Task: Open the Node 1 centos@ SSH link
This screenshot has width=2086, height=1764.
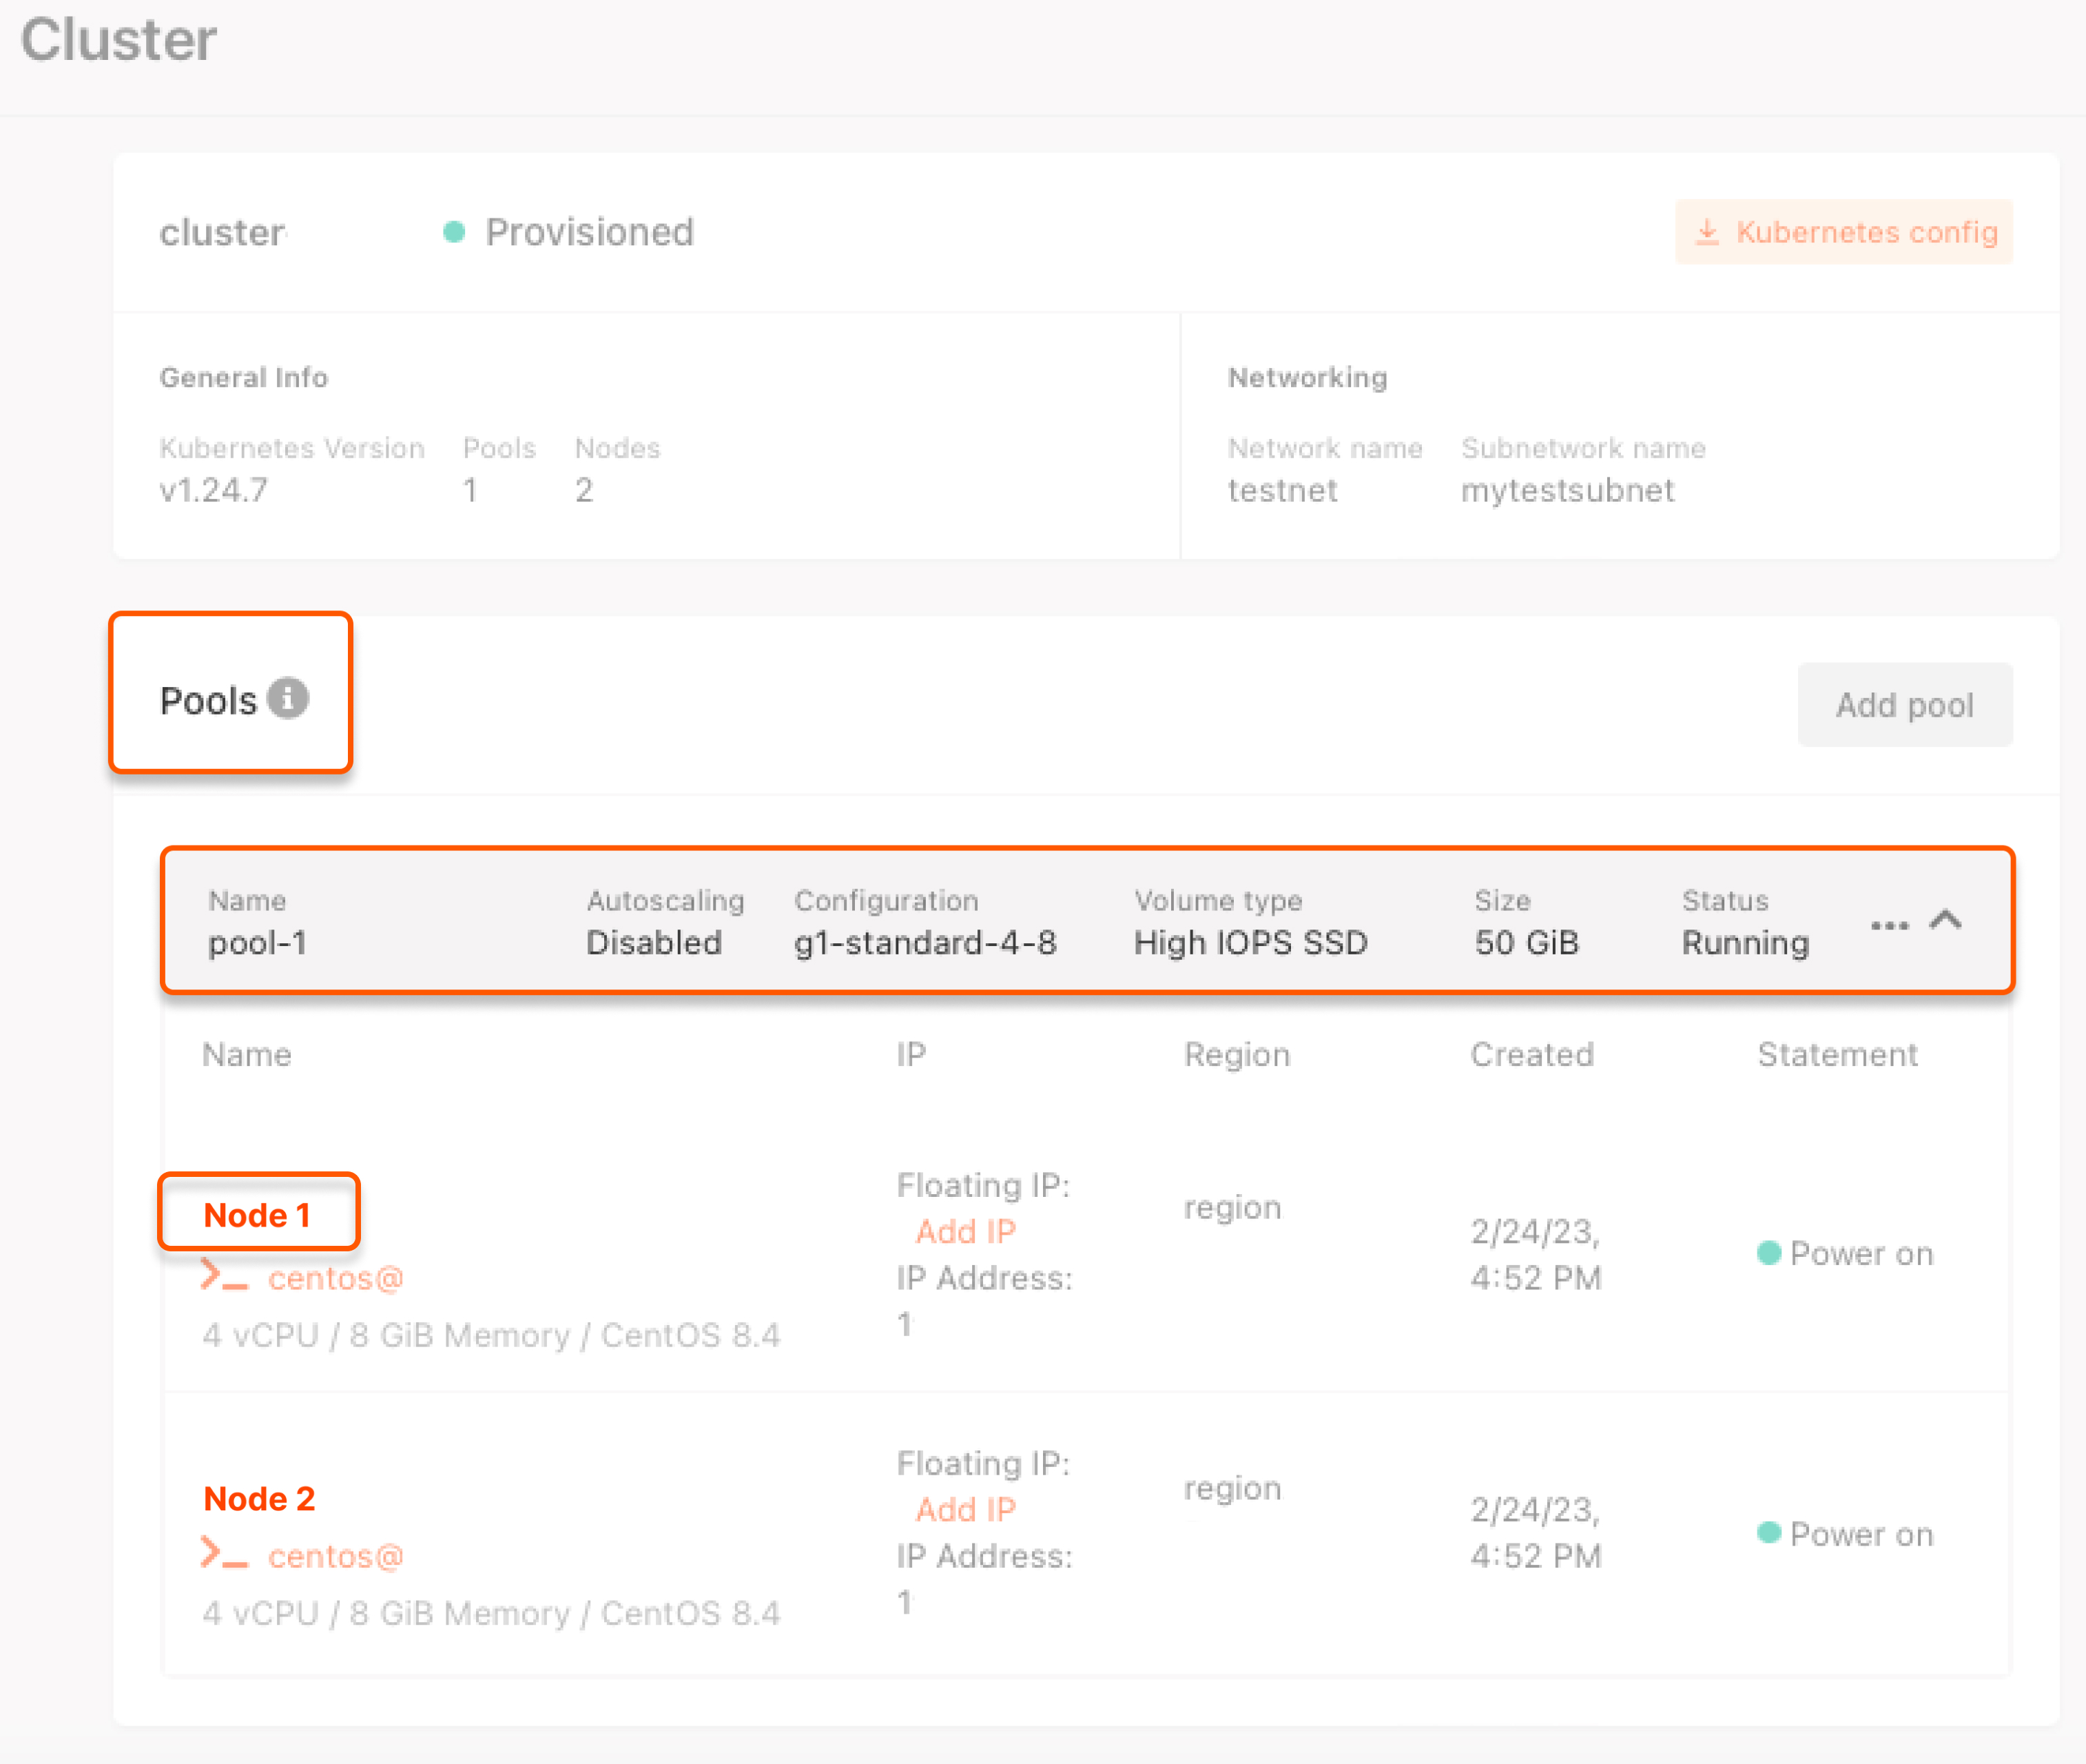Action: pos(335,1278)
